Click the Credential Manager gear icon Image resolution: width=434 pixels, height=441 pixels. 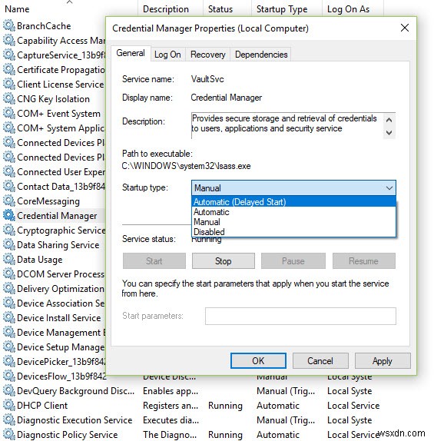click(9, 215)
